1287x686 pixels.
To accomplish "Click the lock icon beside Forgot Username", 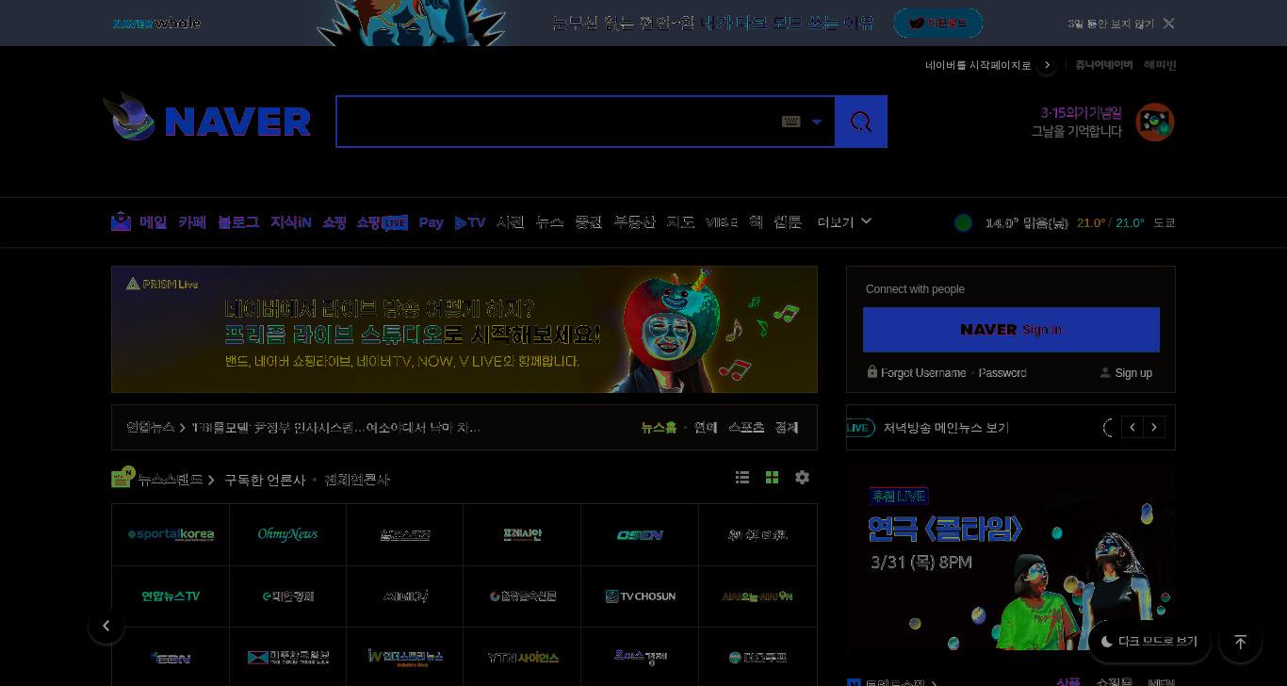I will [x=872, y=372].
